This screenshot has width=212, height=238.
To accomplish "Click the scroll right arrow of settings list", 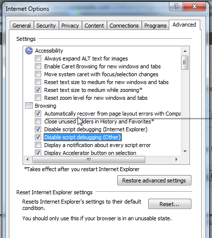I will click(x=176, y=159).
